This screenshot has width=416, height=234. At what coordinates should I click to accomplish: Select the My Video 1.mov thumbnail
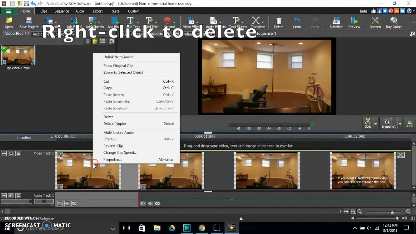coord(18,55)
